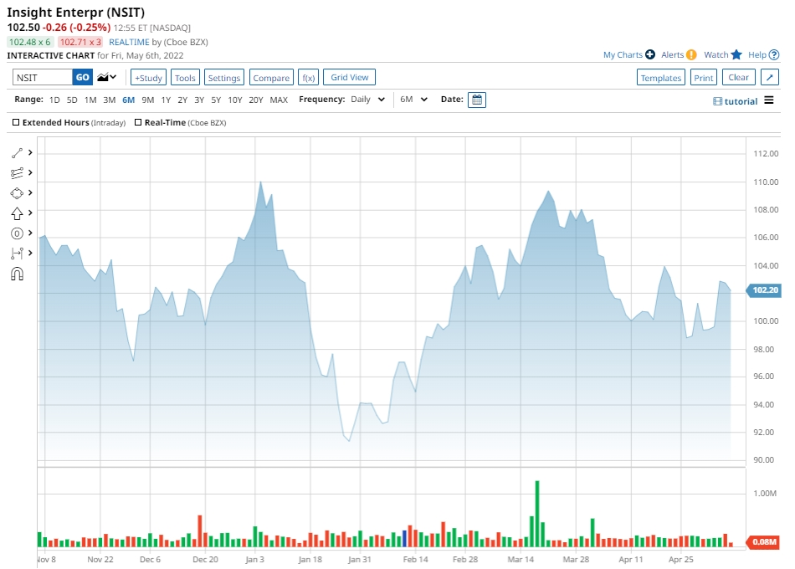Click the Watch link
The image size is (795, 569).
coord(715,54)
